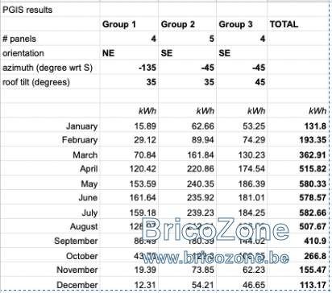The height and width of the screenshot is (293, 332).
Task: Click the January total 131.8 cell
Action: (298, 126)
